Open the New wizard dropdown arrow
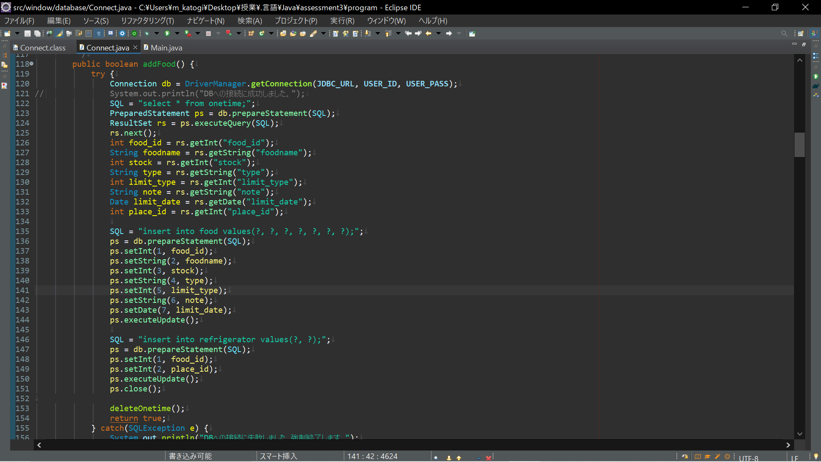This screenshot has height=462, width=821. [x=17, y=33]
